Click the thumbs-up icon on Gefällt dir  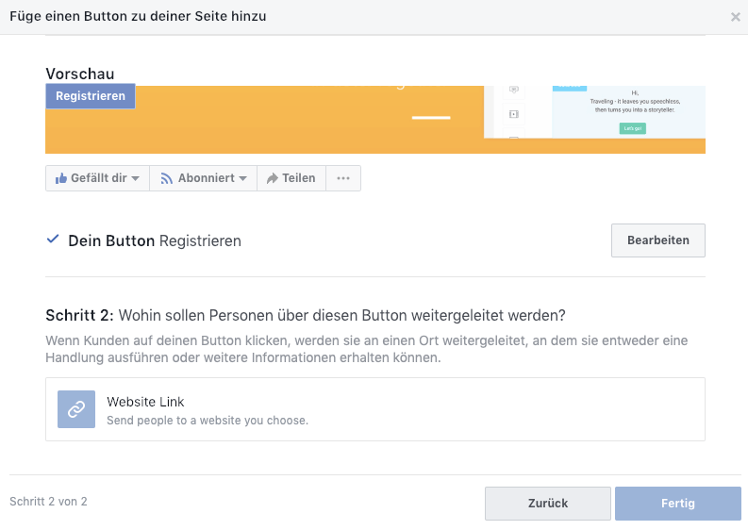coord(61,178)
